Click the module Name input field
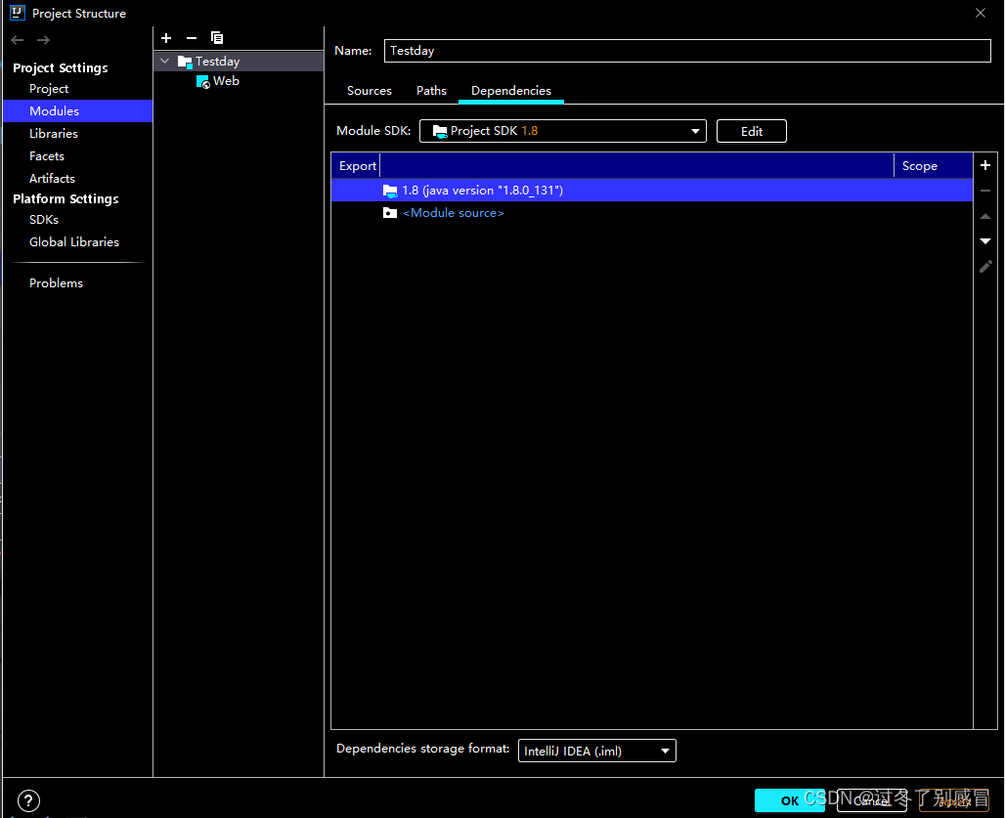Image resolution: width=1005 pixels, height=818 pixels. [687, 51]
